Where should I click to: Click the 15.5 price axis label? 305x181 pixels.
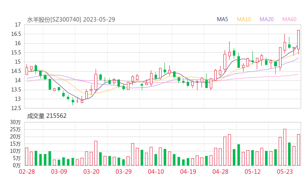pos(16,52)
